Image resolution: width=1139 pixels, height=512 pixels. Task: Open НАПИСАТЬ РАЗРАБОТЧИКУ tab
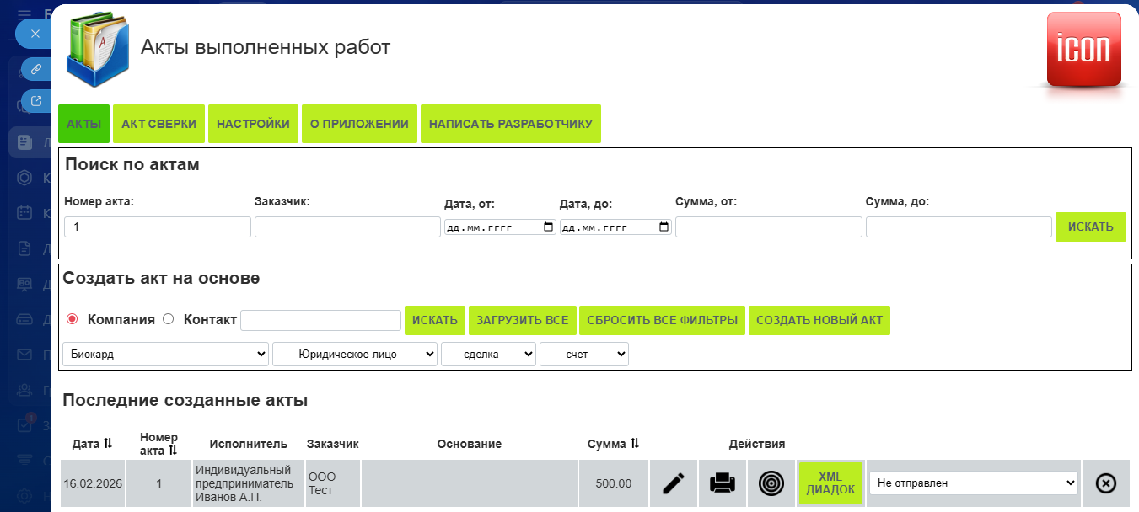point(511,124)
